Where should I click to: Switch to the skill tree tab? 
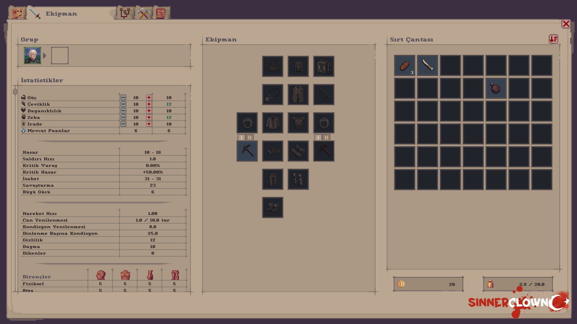click(x=125, y=13)
